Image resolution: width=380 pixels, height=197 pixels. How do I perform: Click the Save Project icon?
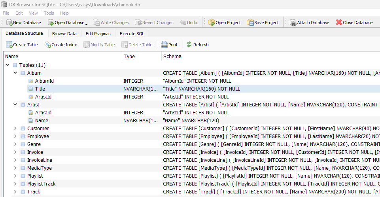pyautogui.click(x=250, y=23)
